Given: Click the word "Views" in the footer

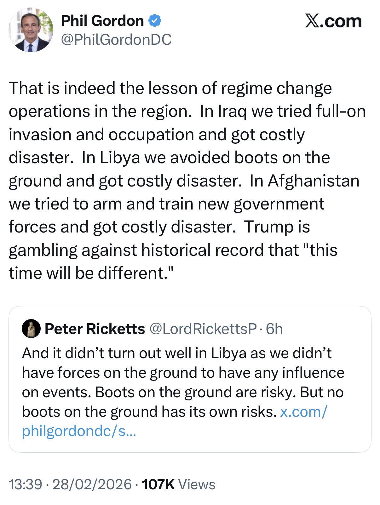Looking at the screenshot, I should click(x=197, y=484).
